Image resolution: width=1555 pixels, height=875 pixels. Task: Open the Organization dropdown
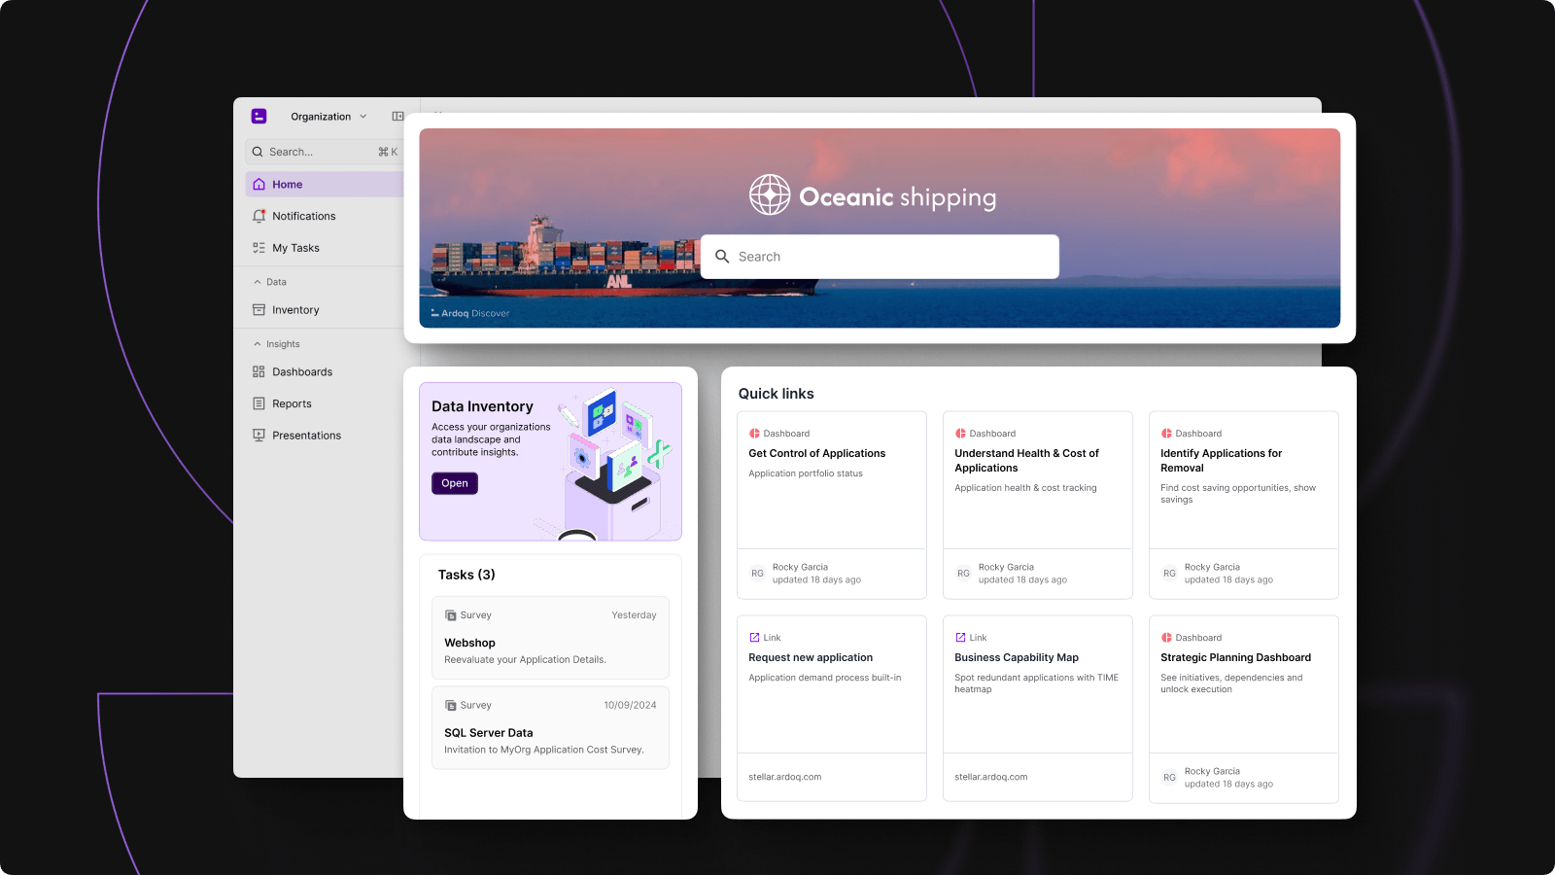328,117
